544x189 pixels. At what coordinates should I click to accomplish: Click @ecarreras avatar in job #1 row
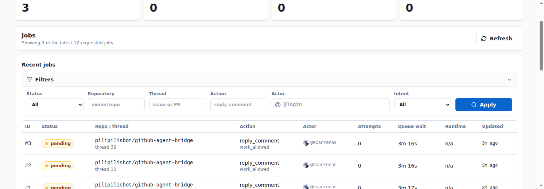point(306,187)
